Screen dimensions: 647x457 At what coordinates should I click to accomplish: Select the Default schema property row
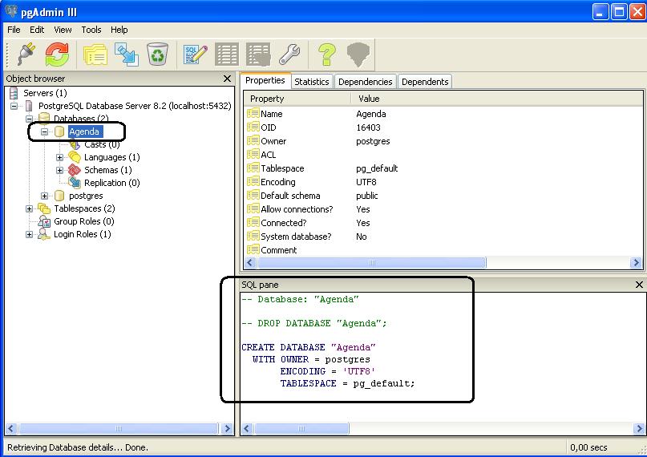[x=443, y=196]
